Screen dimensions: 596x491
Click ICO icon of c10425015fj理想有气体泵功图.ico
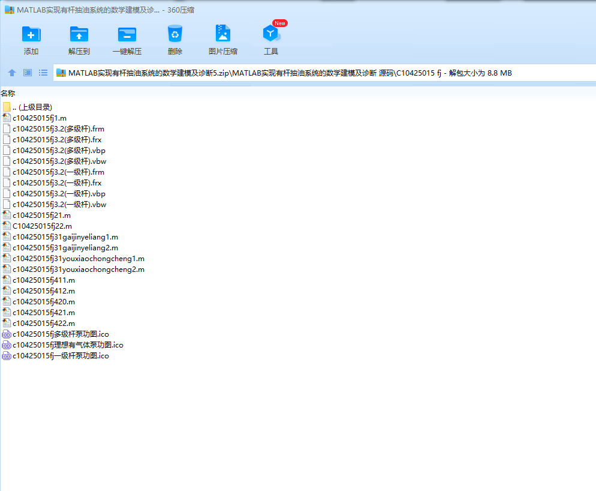coord(7,345)
